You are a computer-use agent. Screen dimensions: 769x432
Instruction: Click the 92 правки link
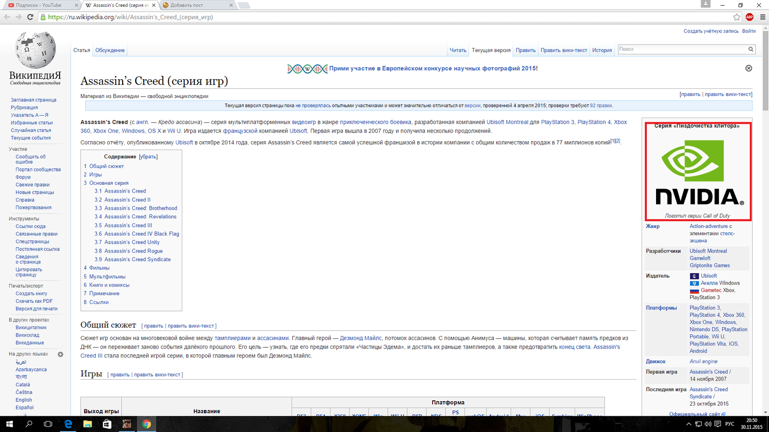point(601,106)
